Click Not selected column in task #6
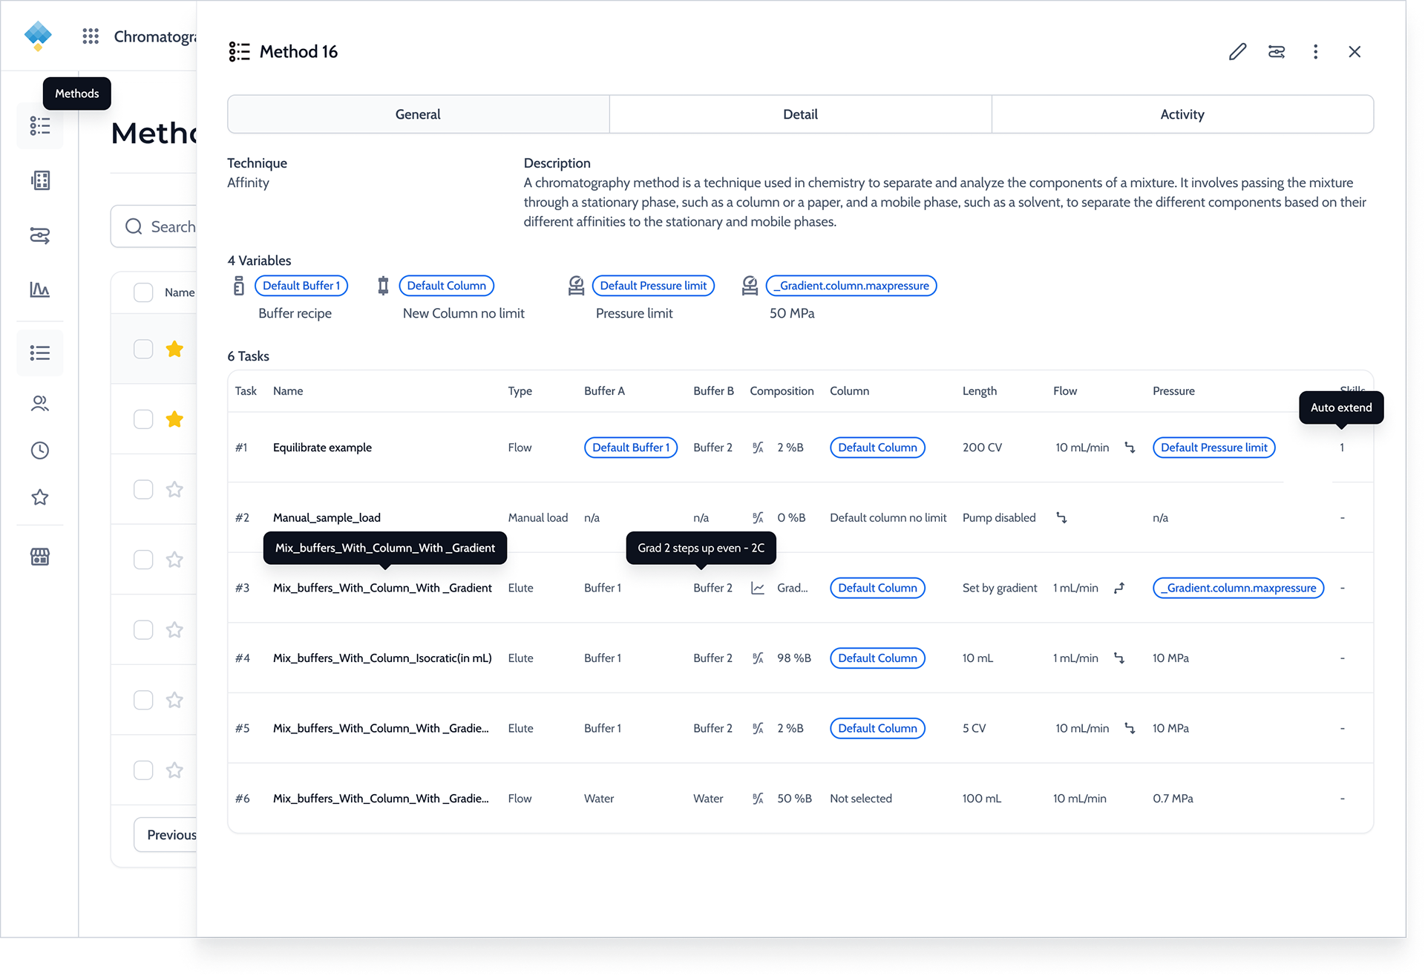Screen dimensions: 1425x976 (861, 799)
